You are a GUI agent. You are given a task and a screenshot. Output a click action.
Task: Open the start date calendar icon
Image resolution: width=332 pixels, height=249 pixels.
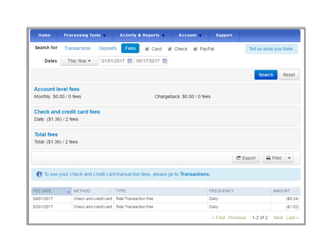click(130, 61)
